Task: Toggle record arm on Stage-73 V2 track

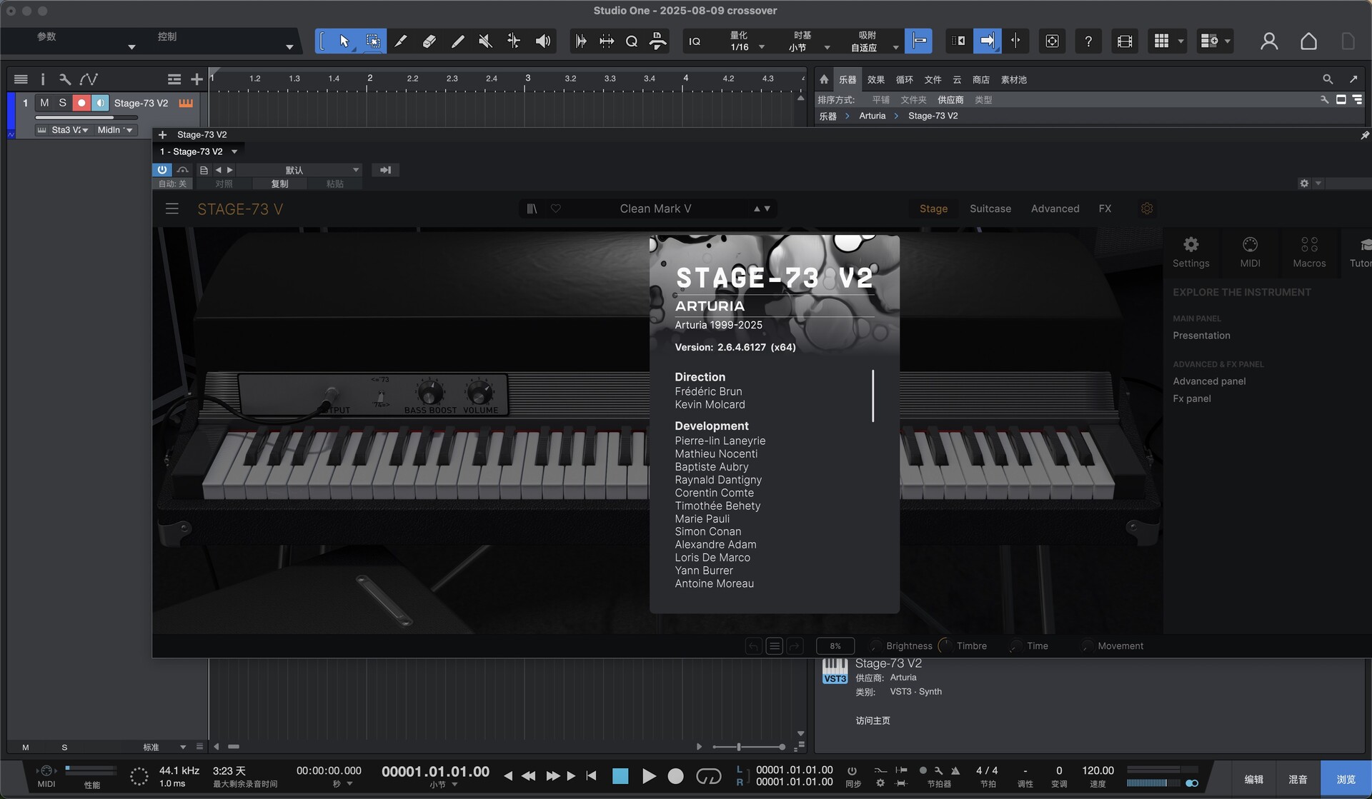Action: coord(81,103)
